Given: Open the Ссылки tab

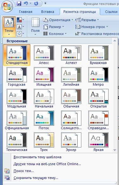Looking at the screenshot, I should pyautogui.click(x=111, y=12).
